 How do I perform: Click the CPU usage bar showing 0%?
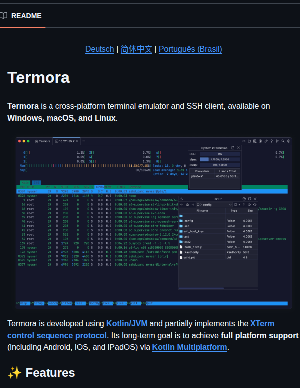click(x=220, y=154)
